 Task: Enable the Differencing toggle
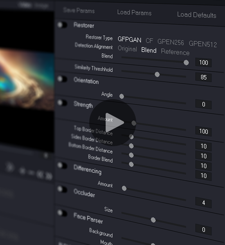[x=62, y=165]
